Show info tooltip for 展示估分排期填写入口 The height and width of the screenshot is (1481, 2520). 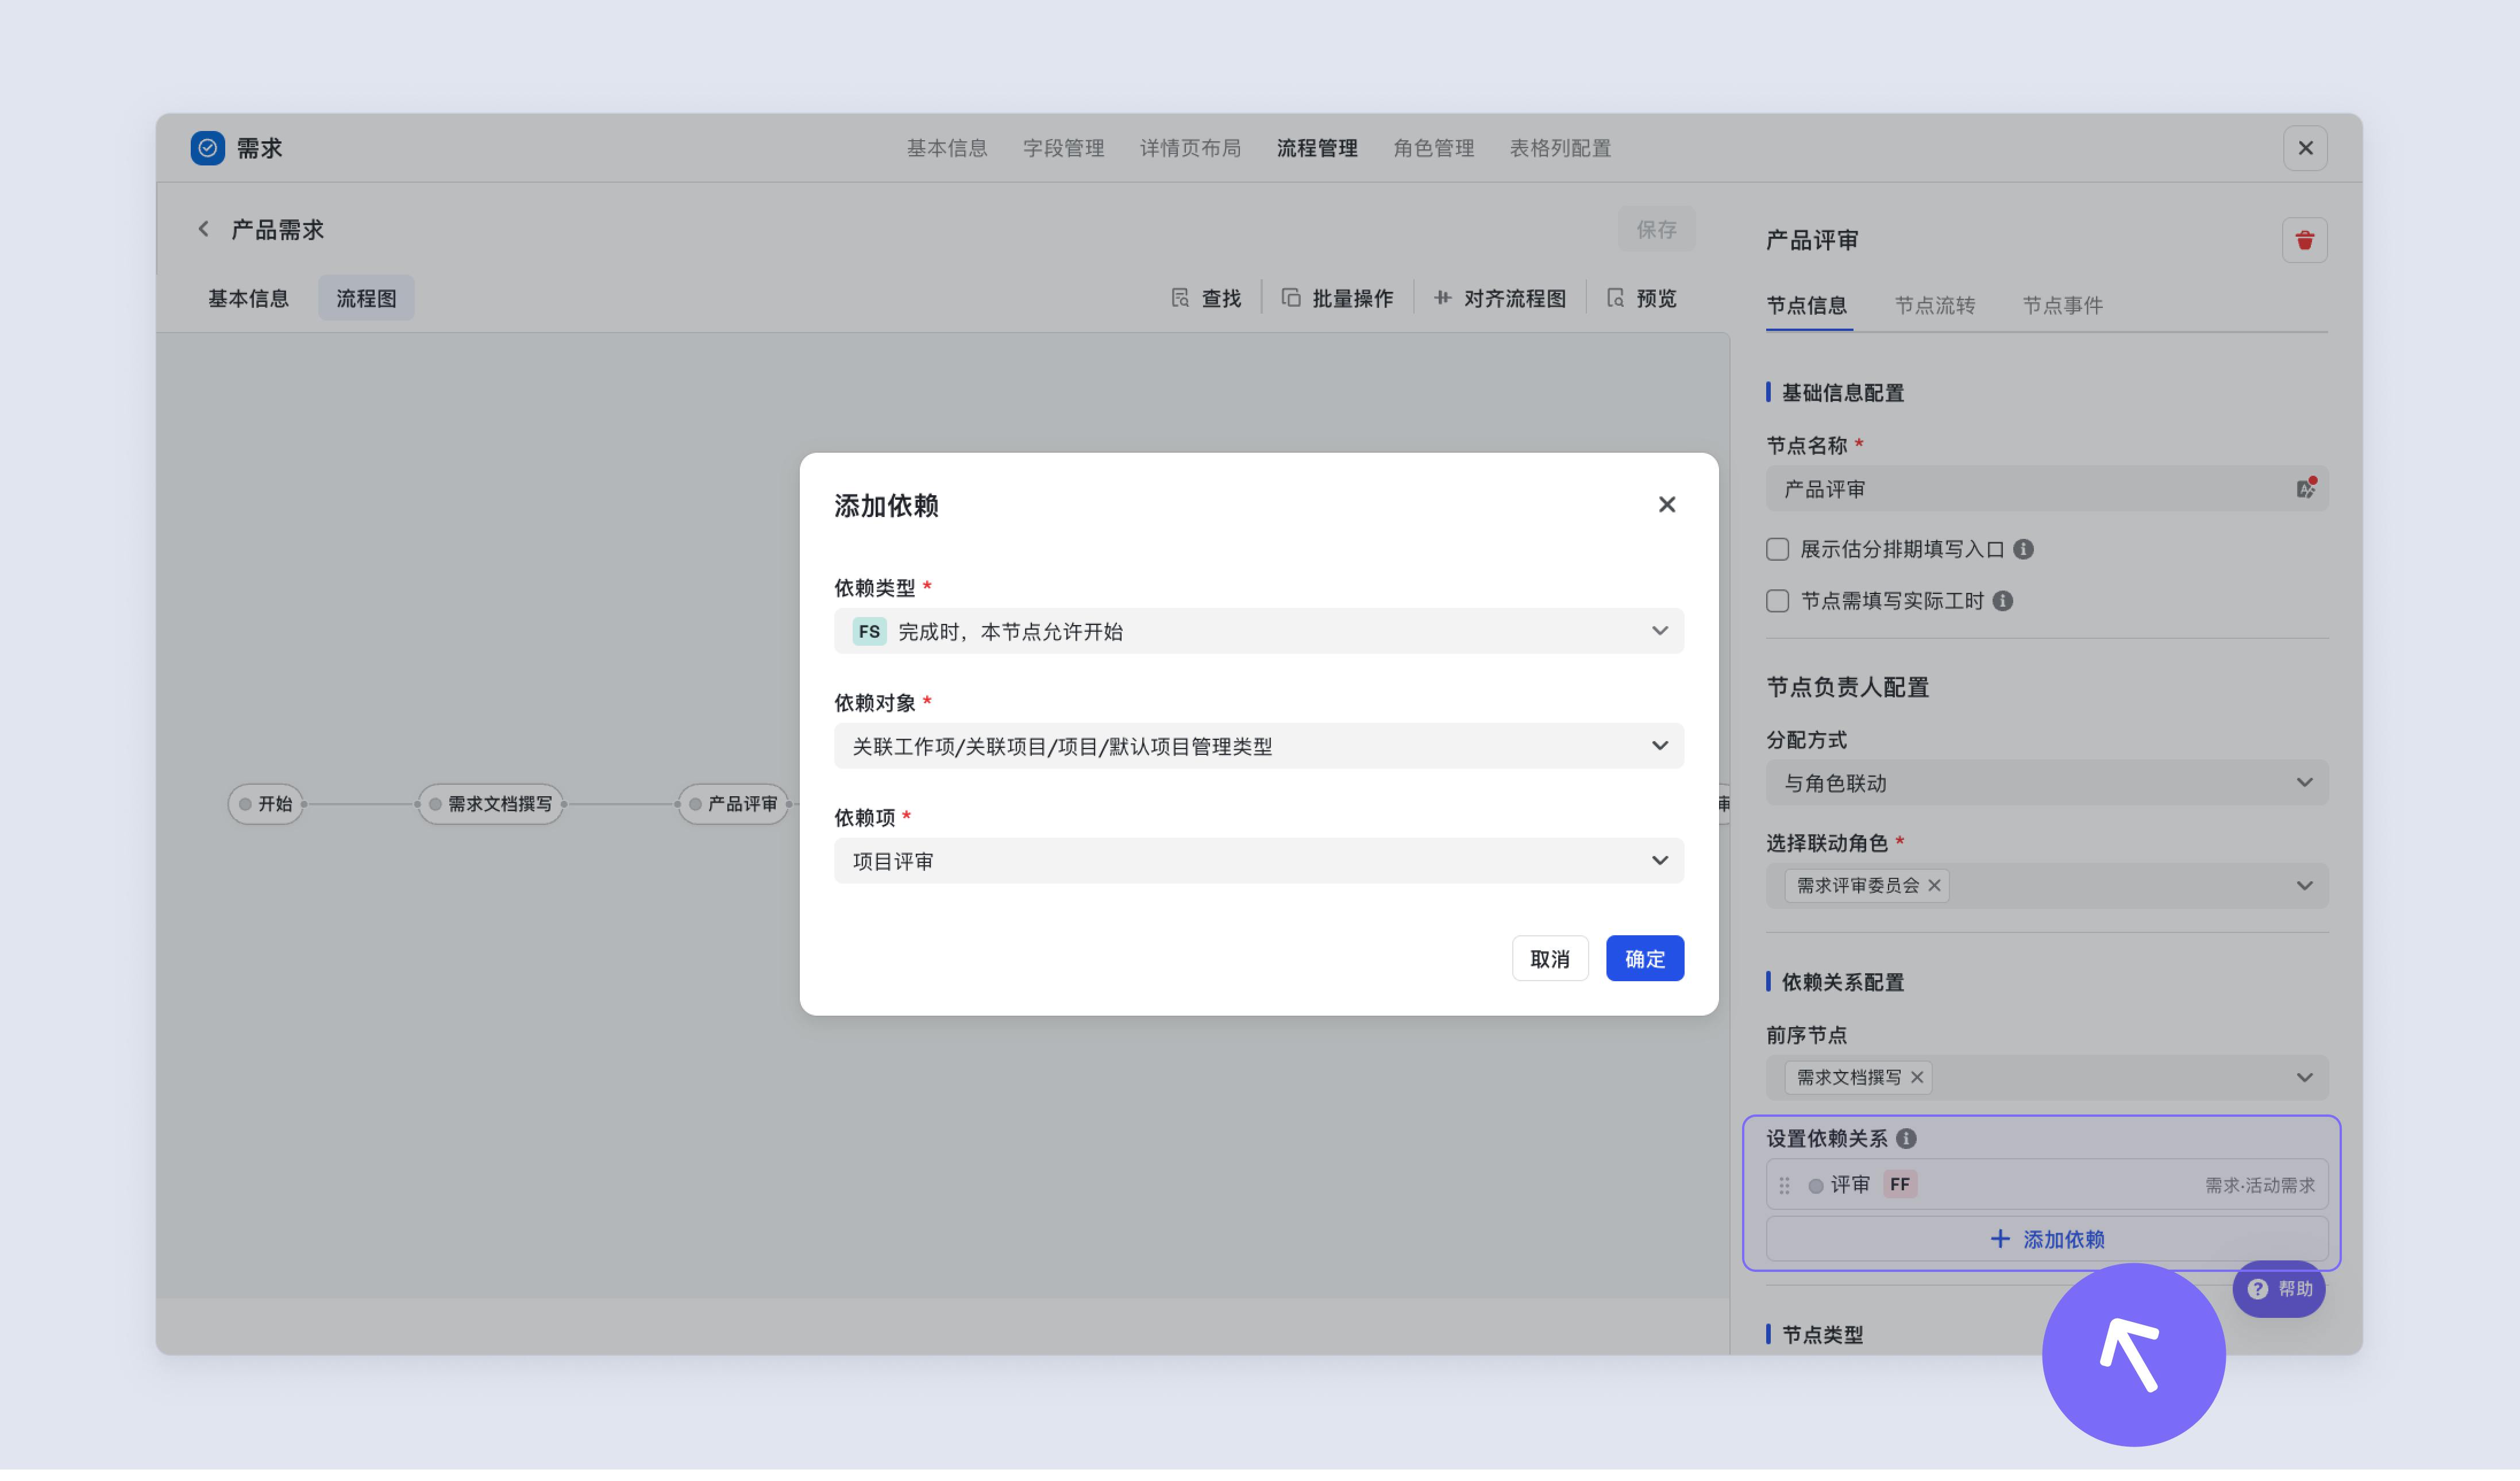point(2023,549)
